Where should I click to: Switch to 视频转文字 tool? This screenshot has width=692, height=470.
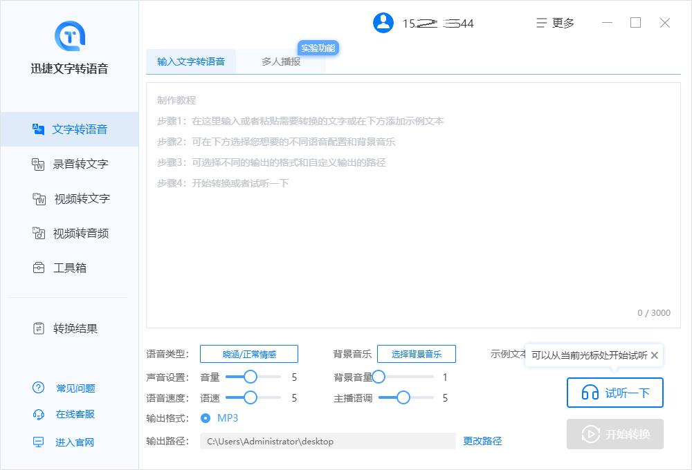(x=67, y=198)
